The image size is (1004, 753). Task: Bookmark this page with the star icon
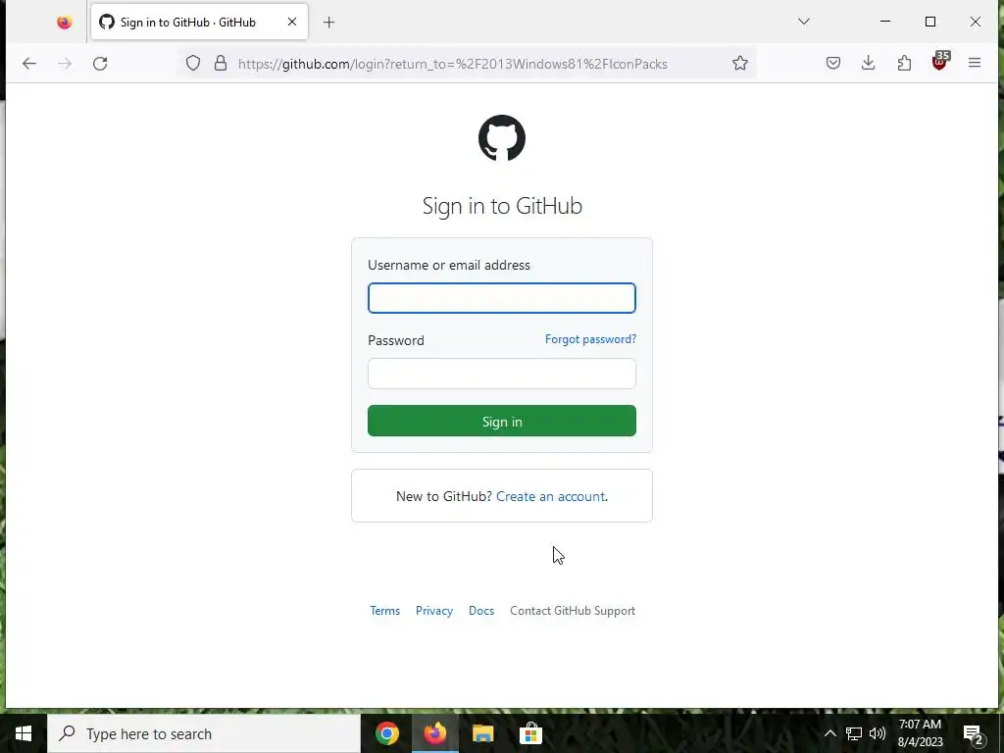click(739, 63)
